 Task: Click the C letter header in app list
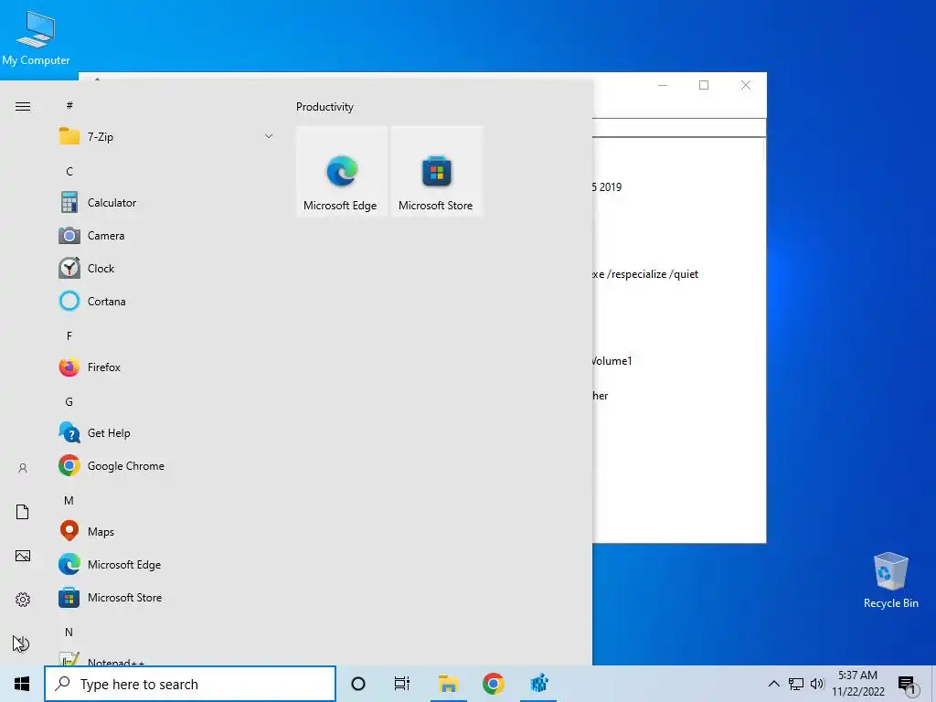point(69,171)
